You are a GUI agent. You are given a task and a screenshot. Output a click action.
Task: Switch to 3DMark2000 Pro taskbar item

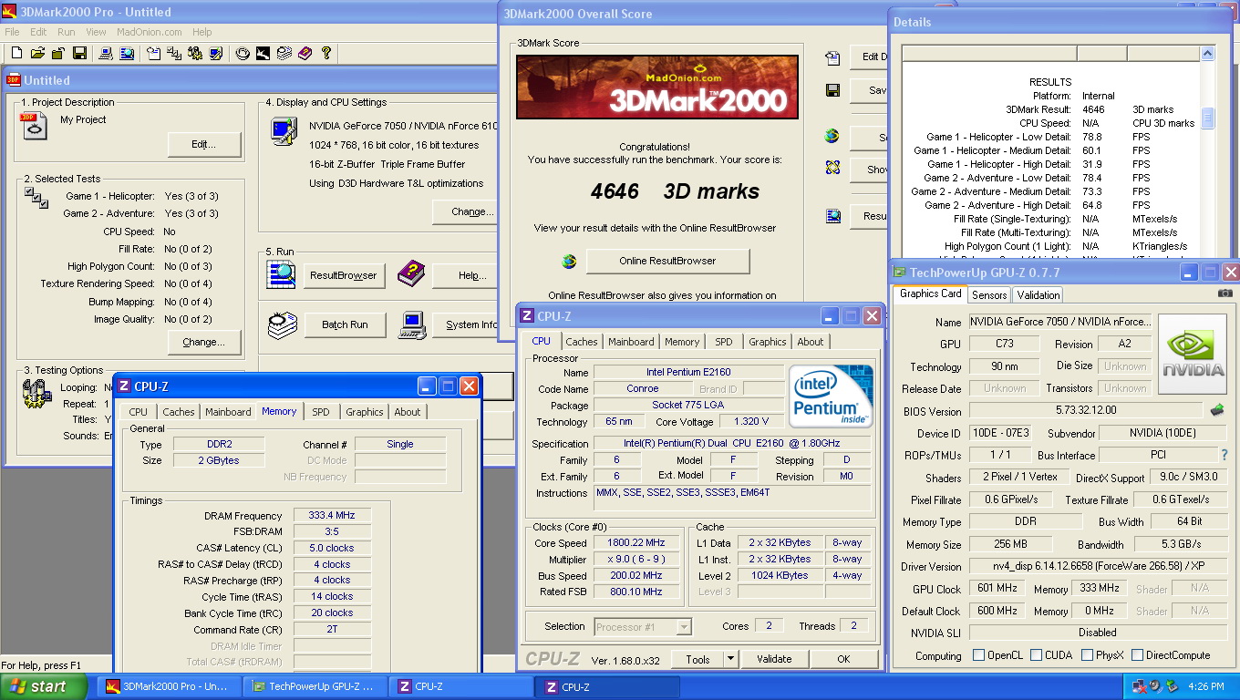pos(170,687)
